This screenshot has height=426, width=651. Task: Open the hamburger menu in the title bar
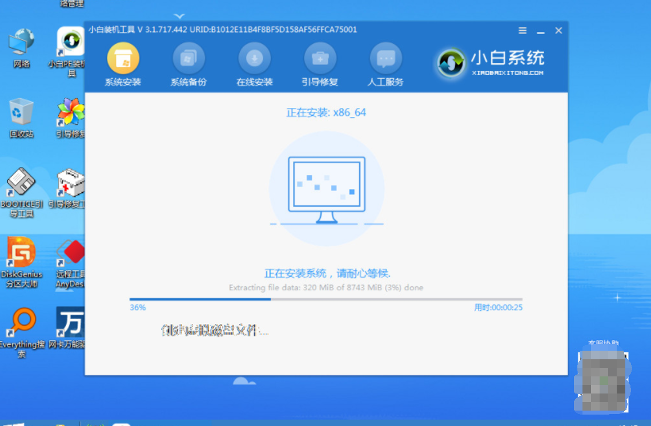522,30
